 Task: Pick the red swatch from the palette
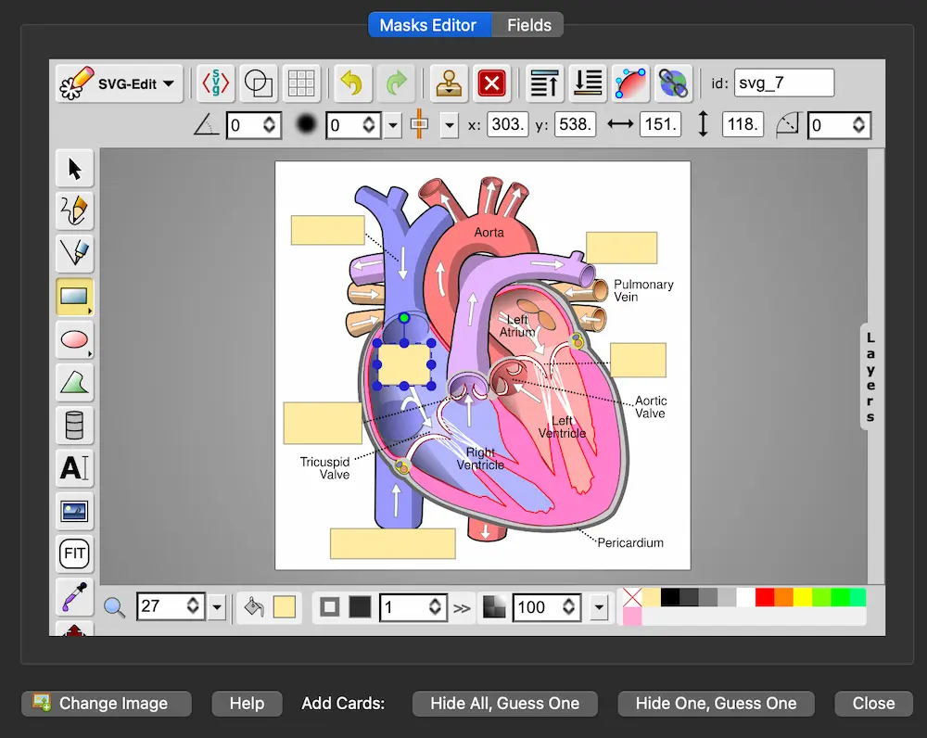[765, 597]
